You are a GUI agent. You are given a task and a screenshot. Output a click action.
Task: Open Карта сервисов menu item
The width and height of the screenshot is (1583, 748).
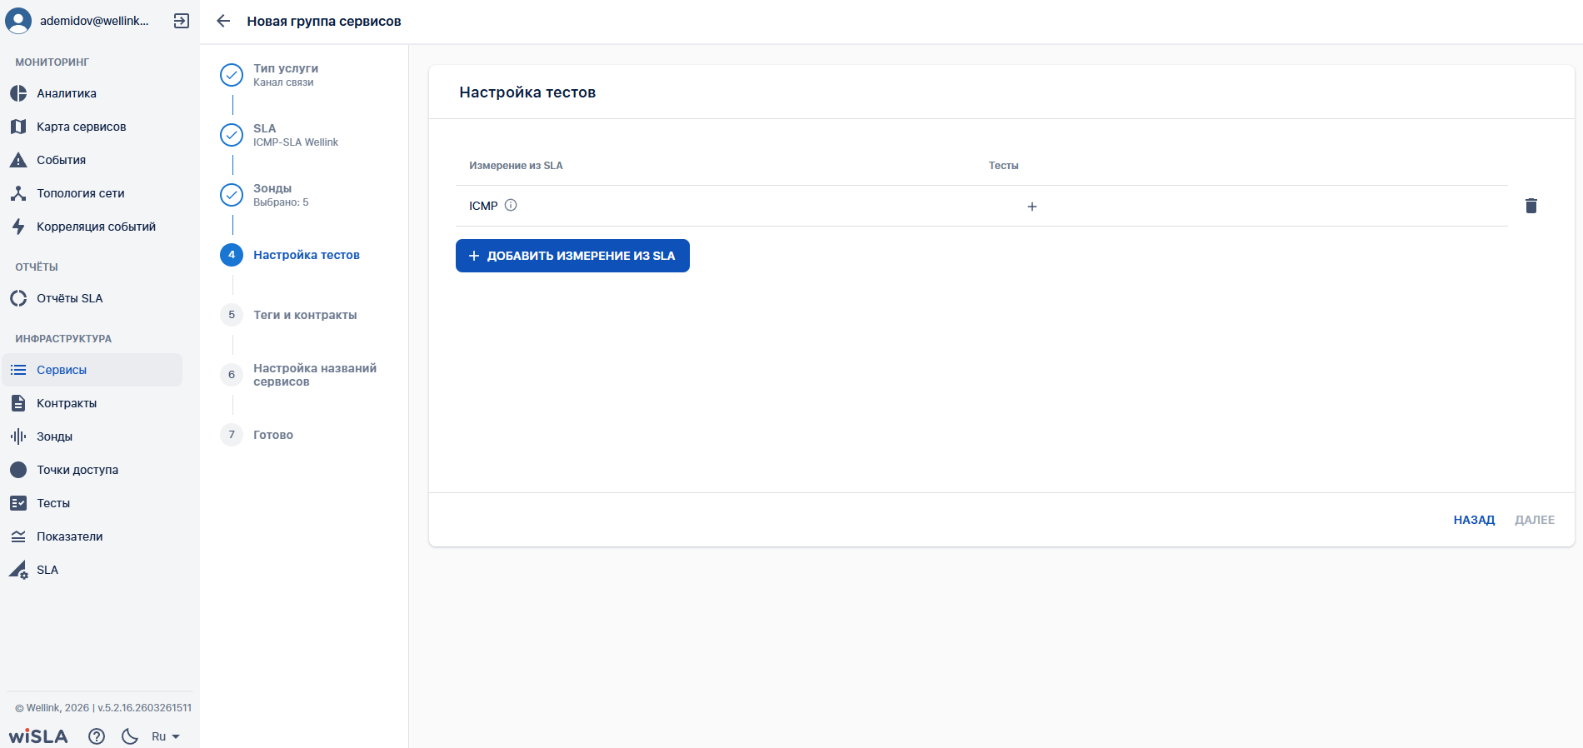point(92,127)
